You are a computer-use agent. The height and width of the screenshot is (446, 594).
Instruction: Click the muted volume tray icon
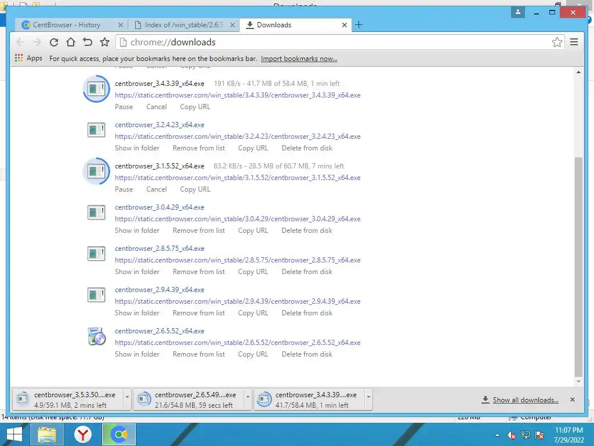(x=512, y=436)
